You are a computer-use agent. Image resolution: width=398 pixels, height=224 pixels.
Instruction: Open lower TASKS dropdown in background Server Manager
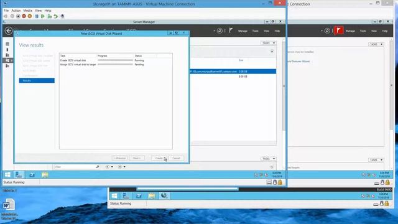pos(376,160)
